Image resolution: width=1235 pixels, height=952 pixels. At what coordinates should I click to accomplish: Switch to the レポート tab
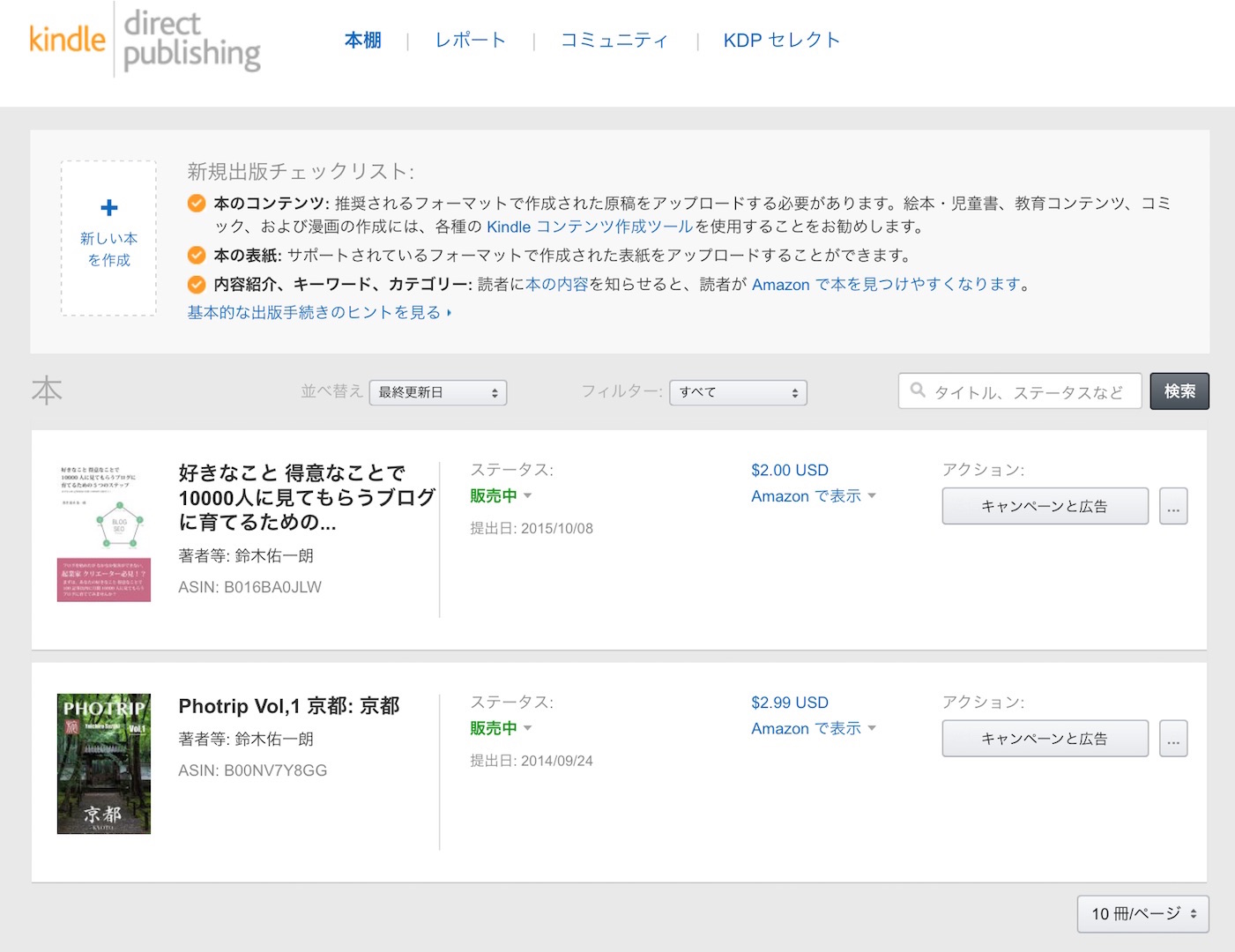click(x=471, y=41)
